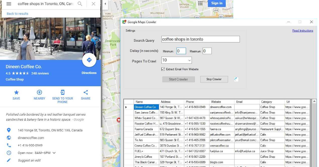The image size is (319, 167).
Task: Click the Minimum delay input field
Action: tap(181, 51)
